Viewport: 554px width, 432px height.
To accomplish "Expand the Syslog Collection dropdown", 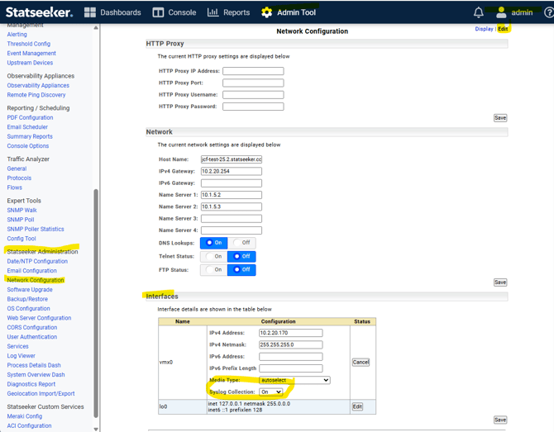I will (x=271, y=392).
